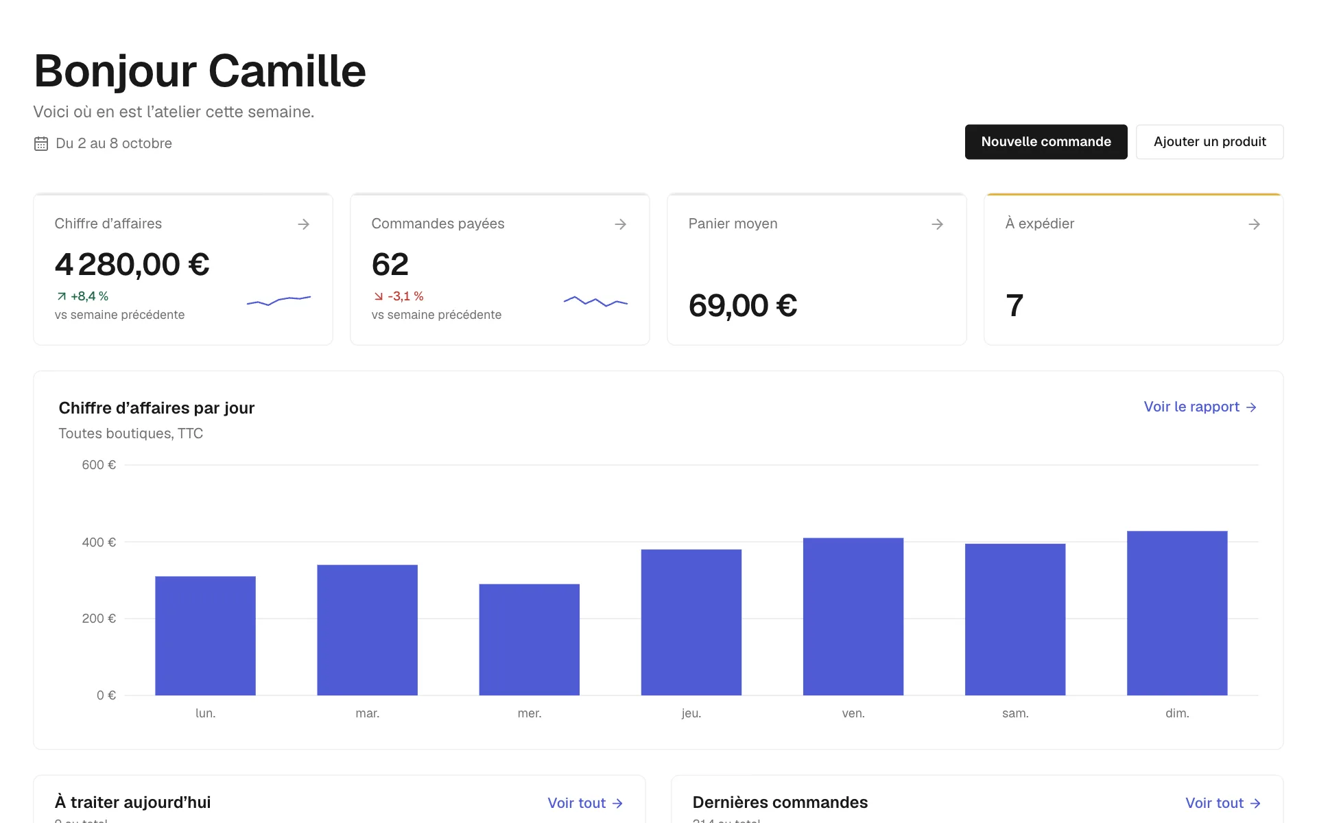Select the ven. bar in the chart
The width and height of the screenshot is (1317, 823).
853,617
